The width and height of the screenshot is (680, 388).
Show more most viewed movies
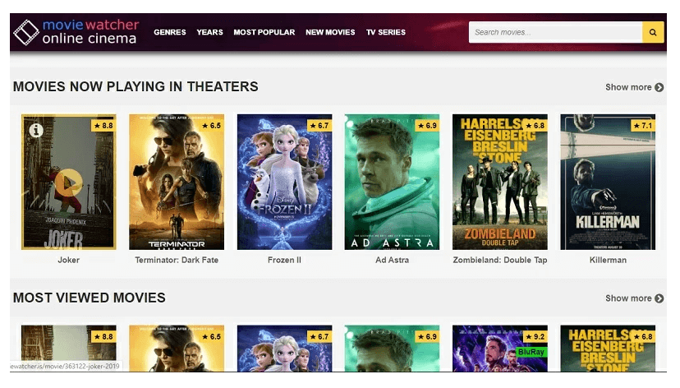635,298
